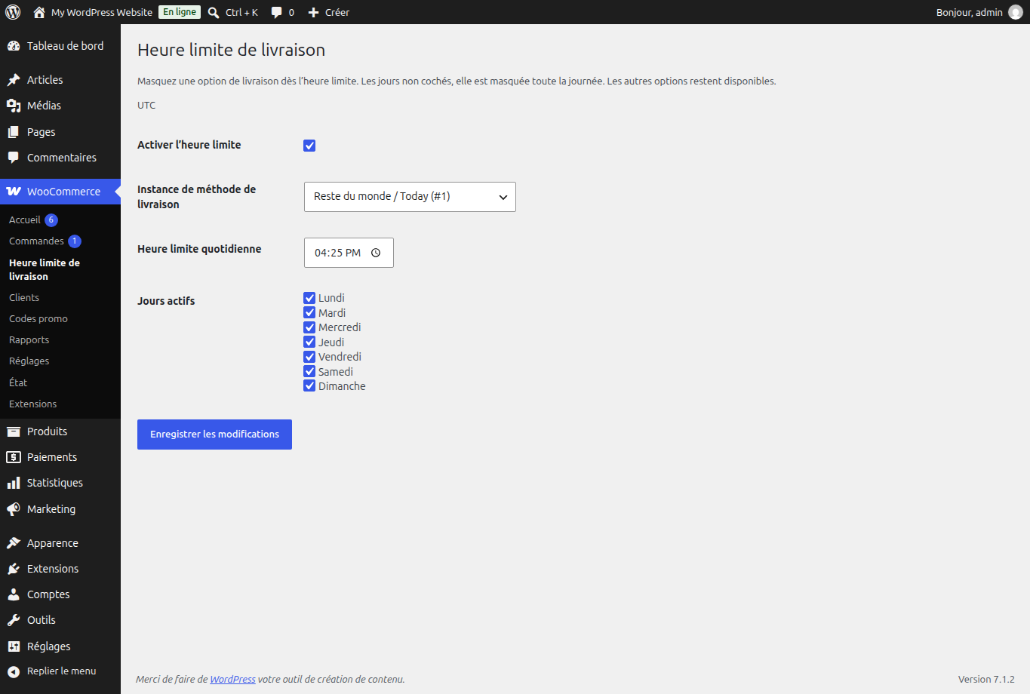Click Enregistrer les modifications button
Image resolution: width=1030 pixels, height=694 pixels.
(x=214, y=435)
